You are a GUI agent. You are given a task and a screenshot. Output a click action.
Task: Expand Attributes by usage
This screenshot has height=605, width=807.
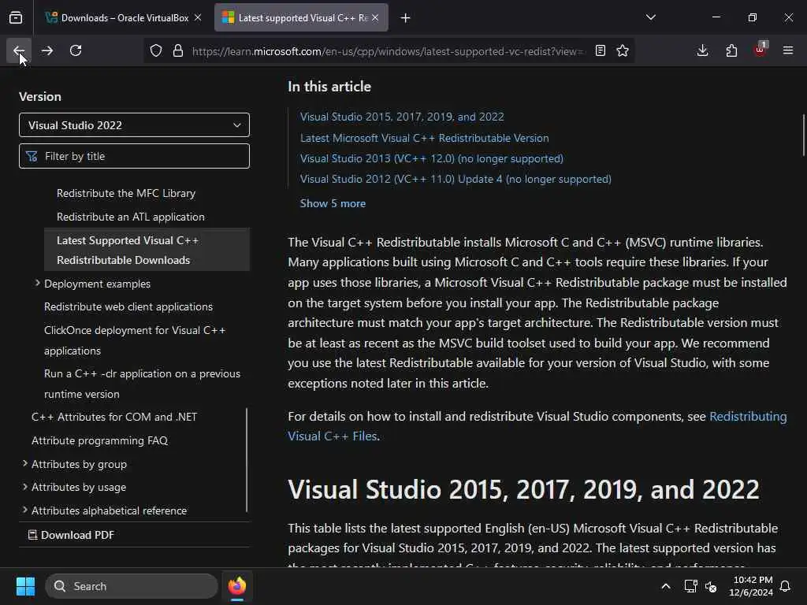point(24,487)
